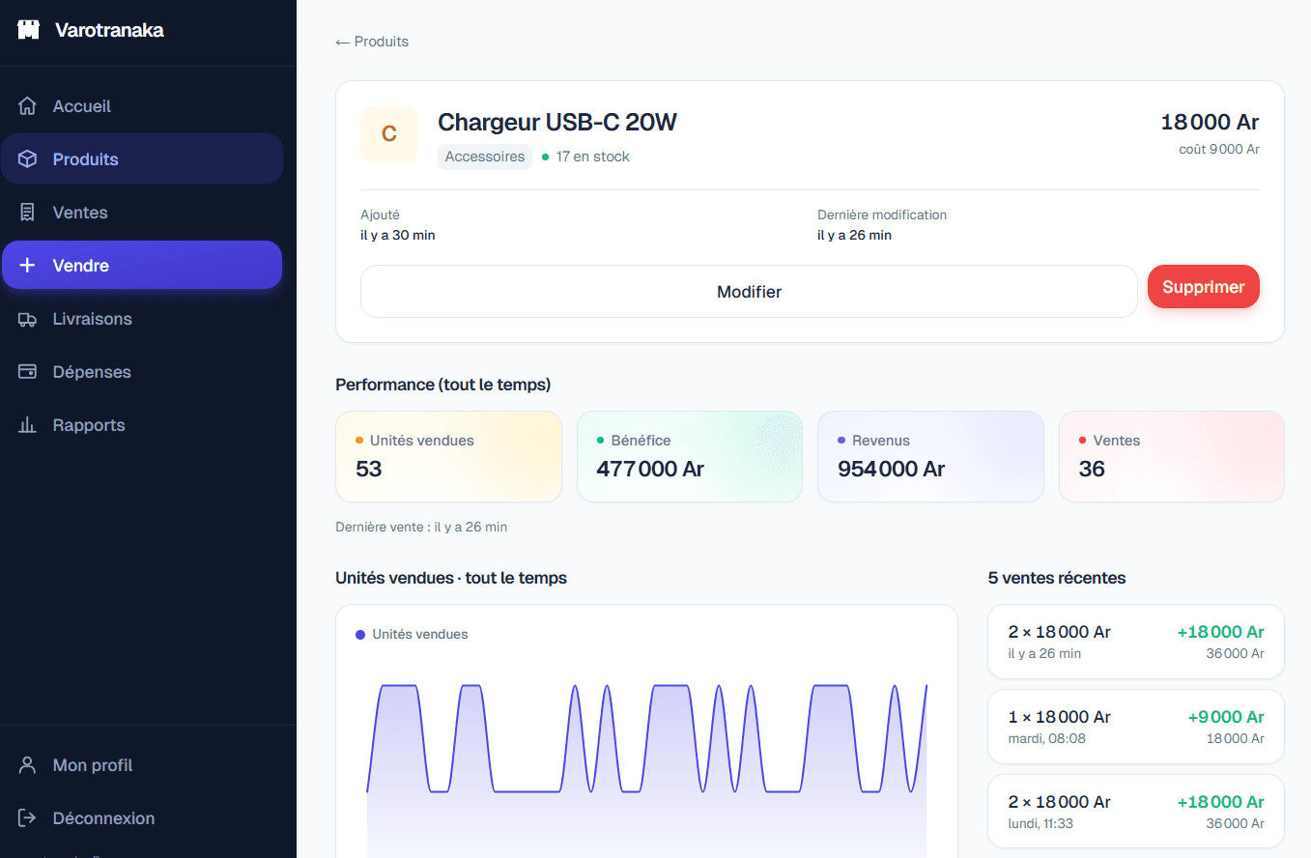This screenshot has width=1311, height=858.
Task: Click the Varotranaka store logo icon
Action: (x=29, y=30)
